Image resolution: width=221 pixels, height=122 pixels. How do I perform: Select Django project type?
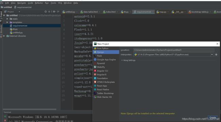[106, 52]
